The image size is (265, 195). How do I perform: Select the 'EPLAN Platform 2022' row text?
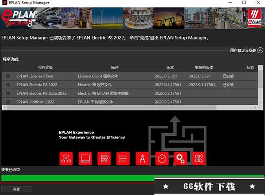[x=35, y=102]
